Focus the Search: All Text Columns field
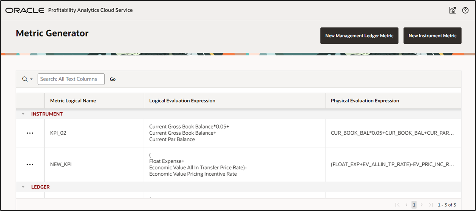Screen dimensions: 476x211 (x=71, y=79)
